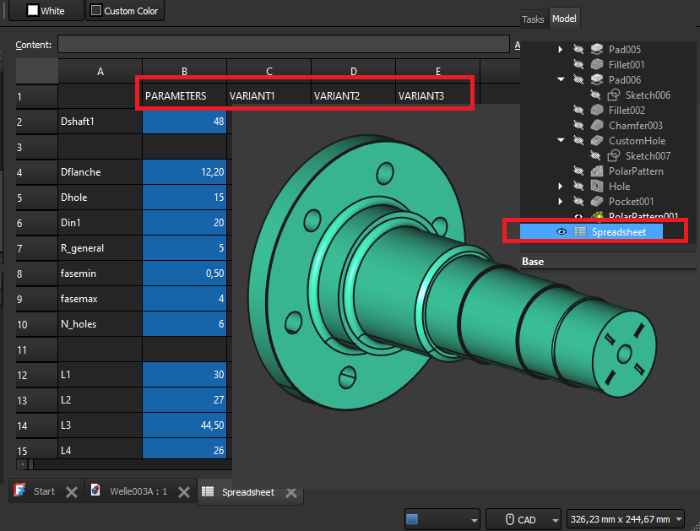Click the PolarPattern feature icon
Viewport: 700px width, 531px height.
597,171
